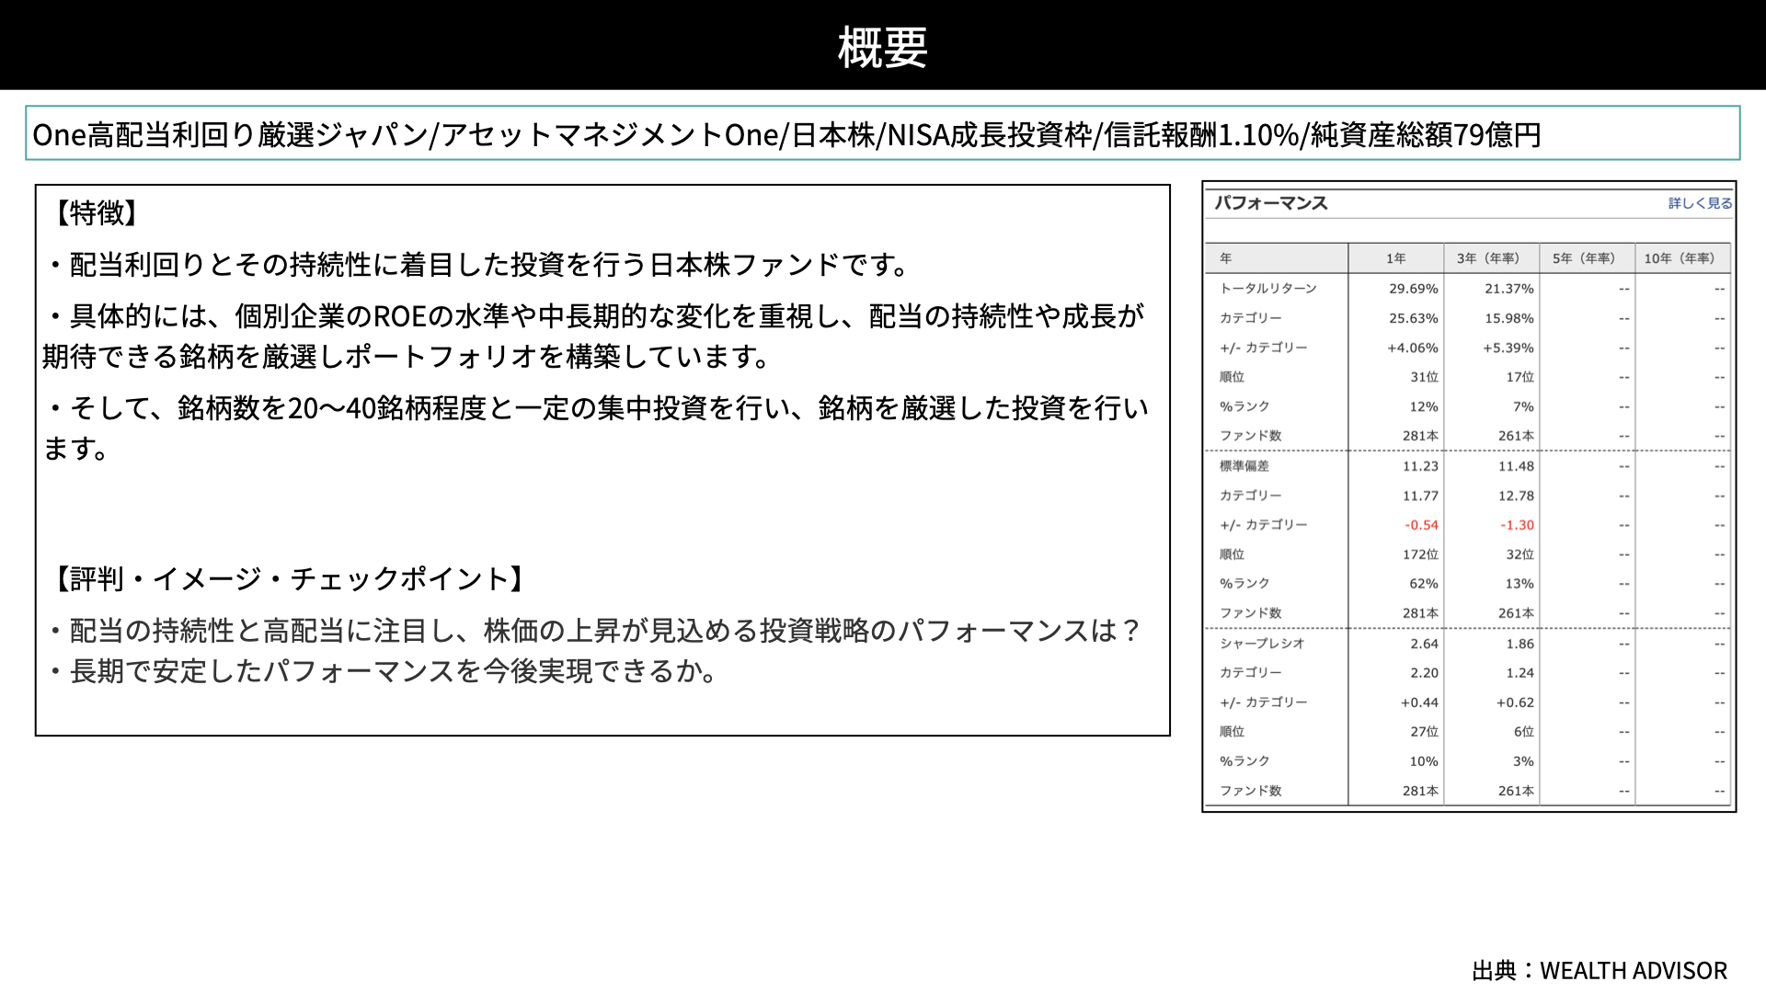Screen dimensions: 1766x993
Task: Select the 3年（年率） column header
Action: [1488, 258]
